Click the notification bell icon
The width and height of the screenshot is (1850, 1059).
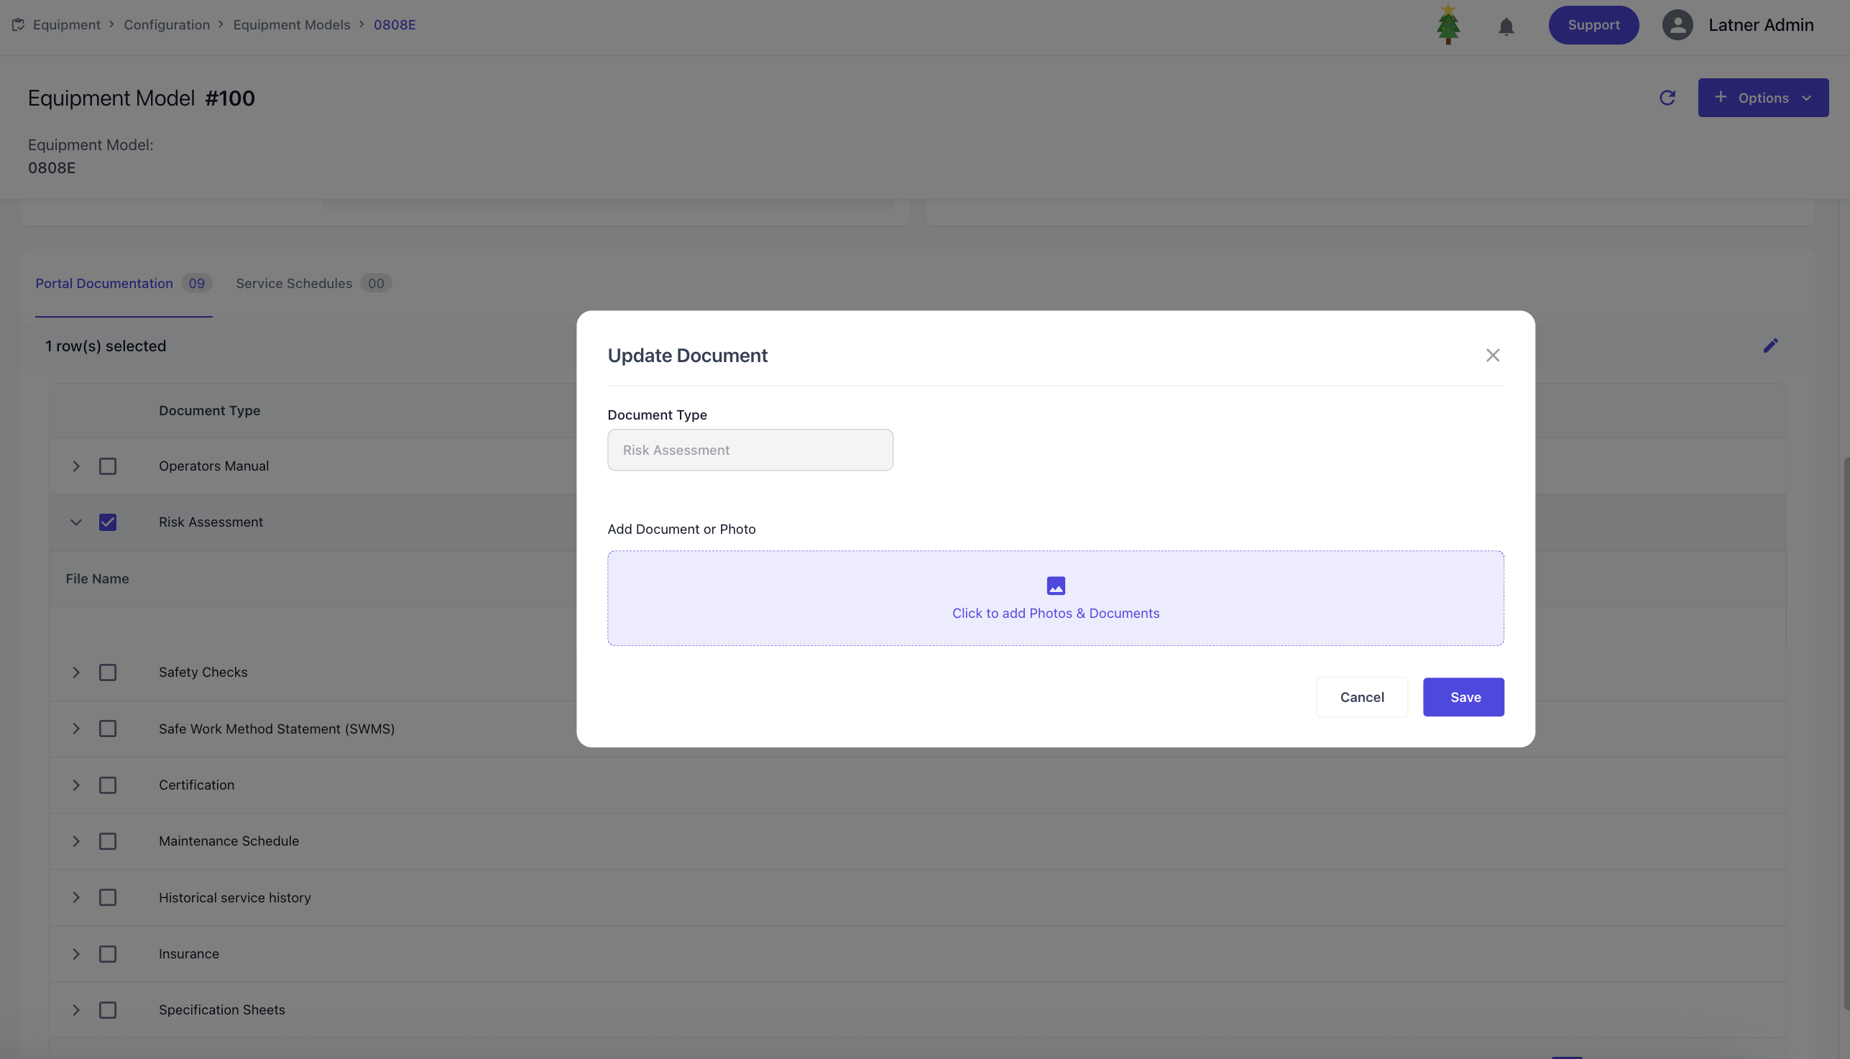(1506, 27)
